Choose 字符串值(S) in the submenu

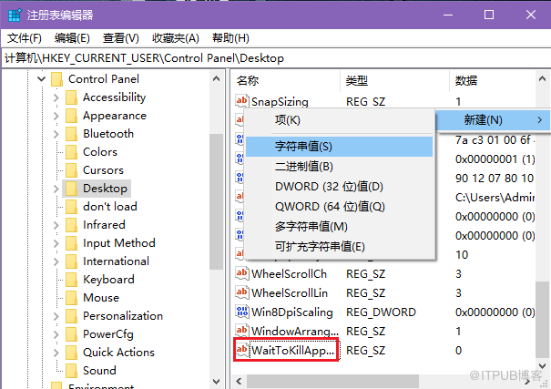[x=339, y=146]
